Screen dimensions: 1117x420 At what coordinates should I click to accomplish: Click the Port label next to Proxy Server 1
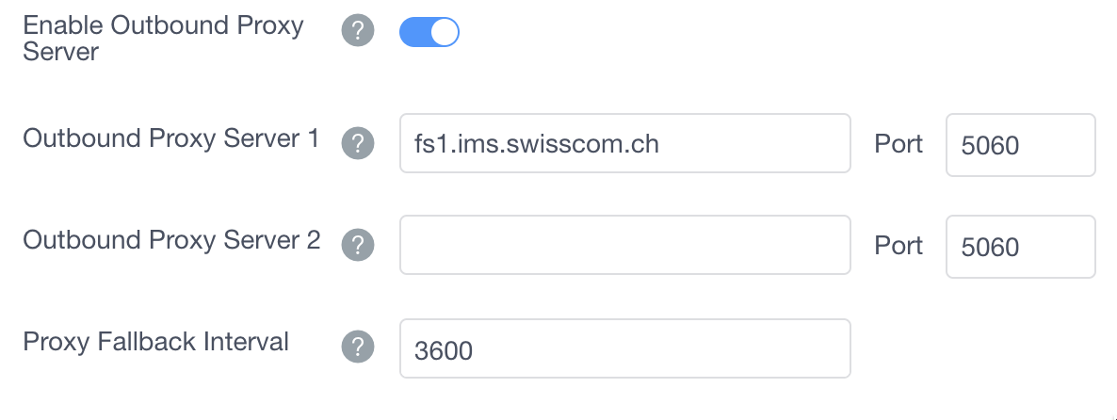(898, 144)
